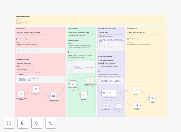
Task: Click the AI Agent node
Action: click(x=108, y=93)
